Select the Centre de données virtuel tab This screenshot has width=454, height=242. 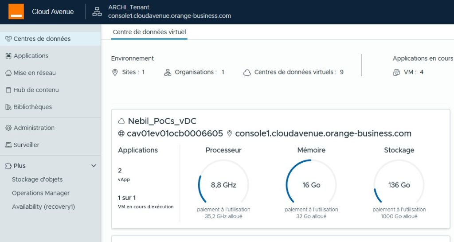149,32
